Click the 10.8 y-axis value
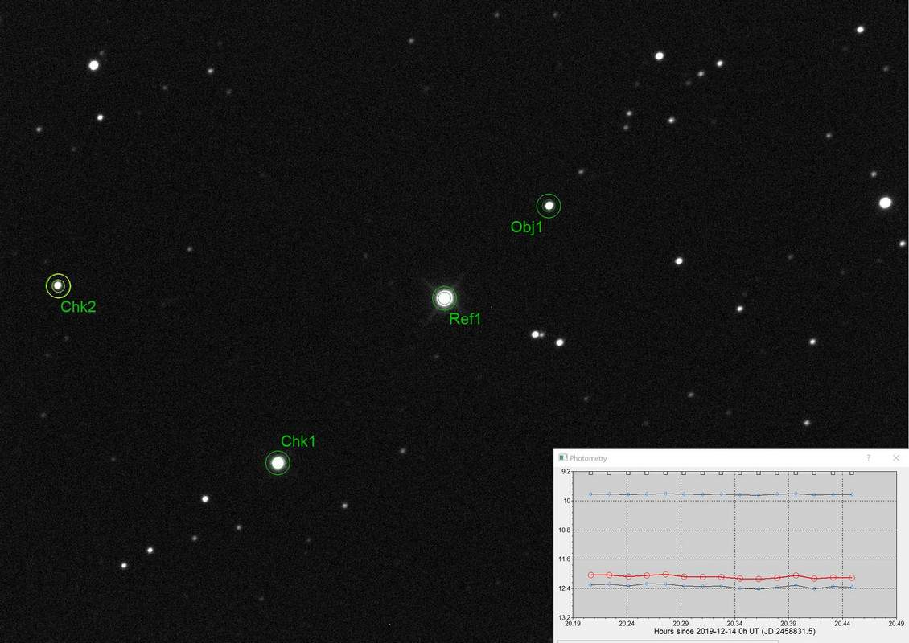Viewport: 909px width, 643px height. coord(564,530)
